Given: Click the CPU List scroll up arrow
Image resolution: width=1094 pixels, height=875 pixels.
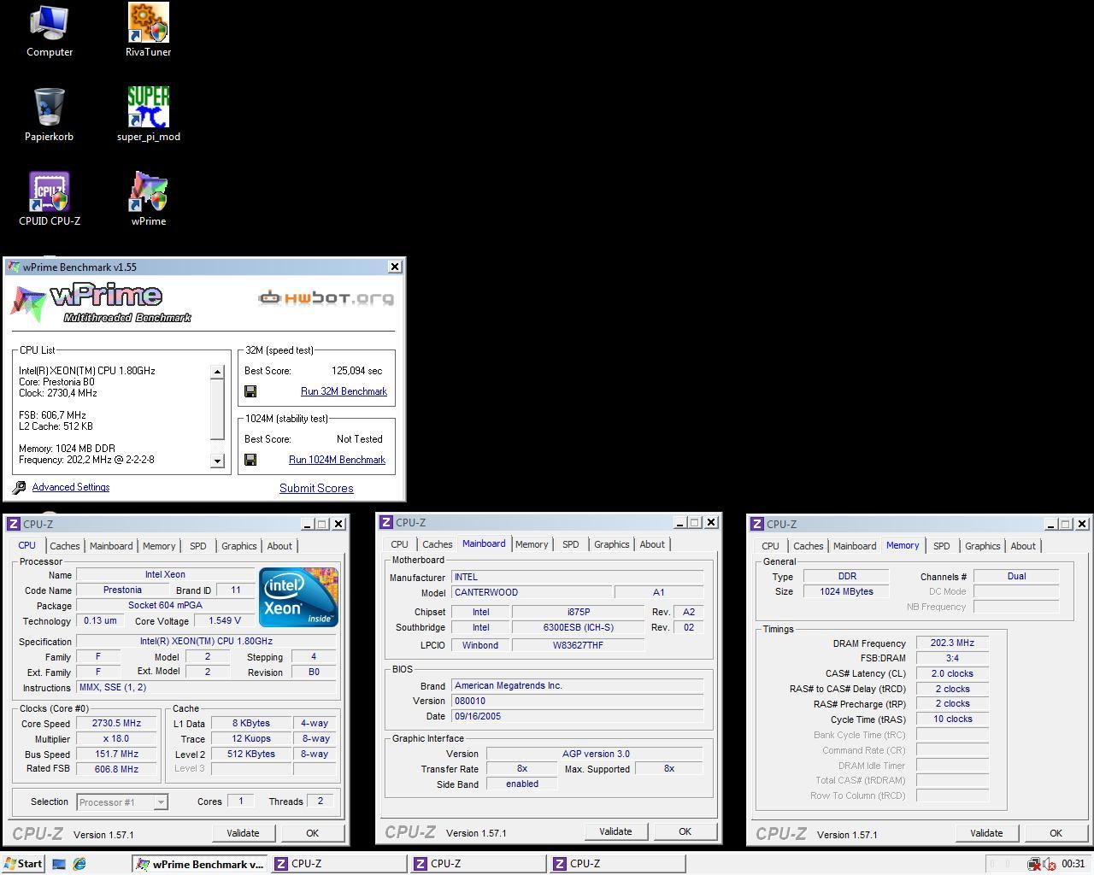Looking at the screenshot, I should 217,372.
